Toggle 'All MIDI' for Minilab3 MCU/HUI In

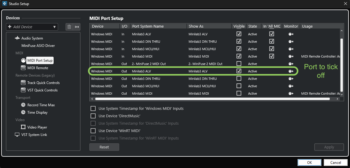(272, 48)
